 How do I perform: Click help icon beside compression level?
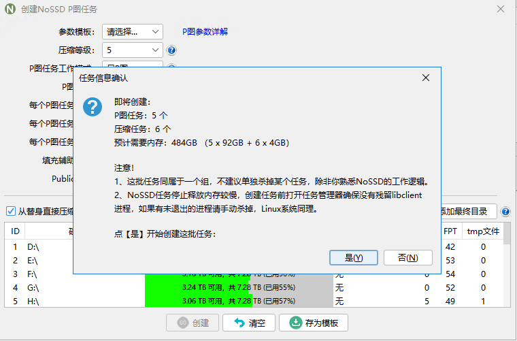pos(171,50)
